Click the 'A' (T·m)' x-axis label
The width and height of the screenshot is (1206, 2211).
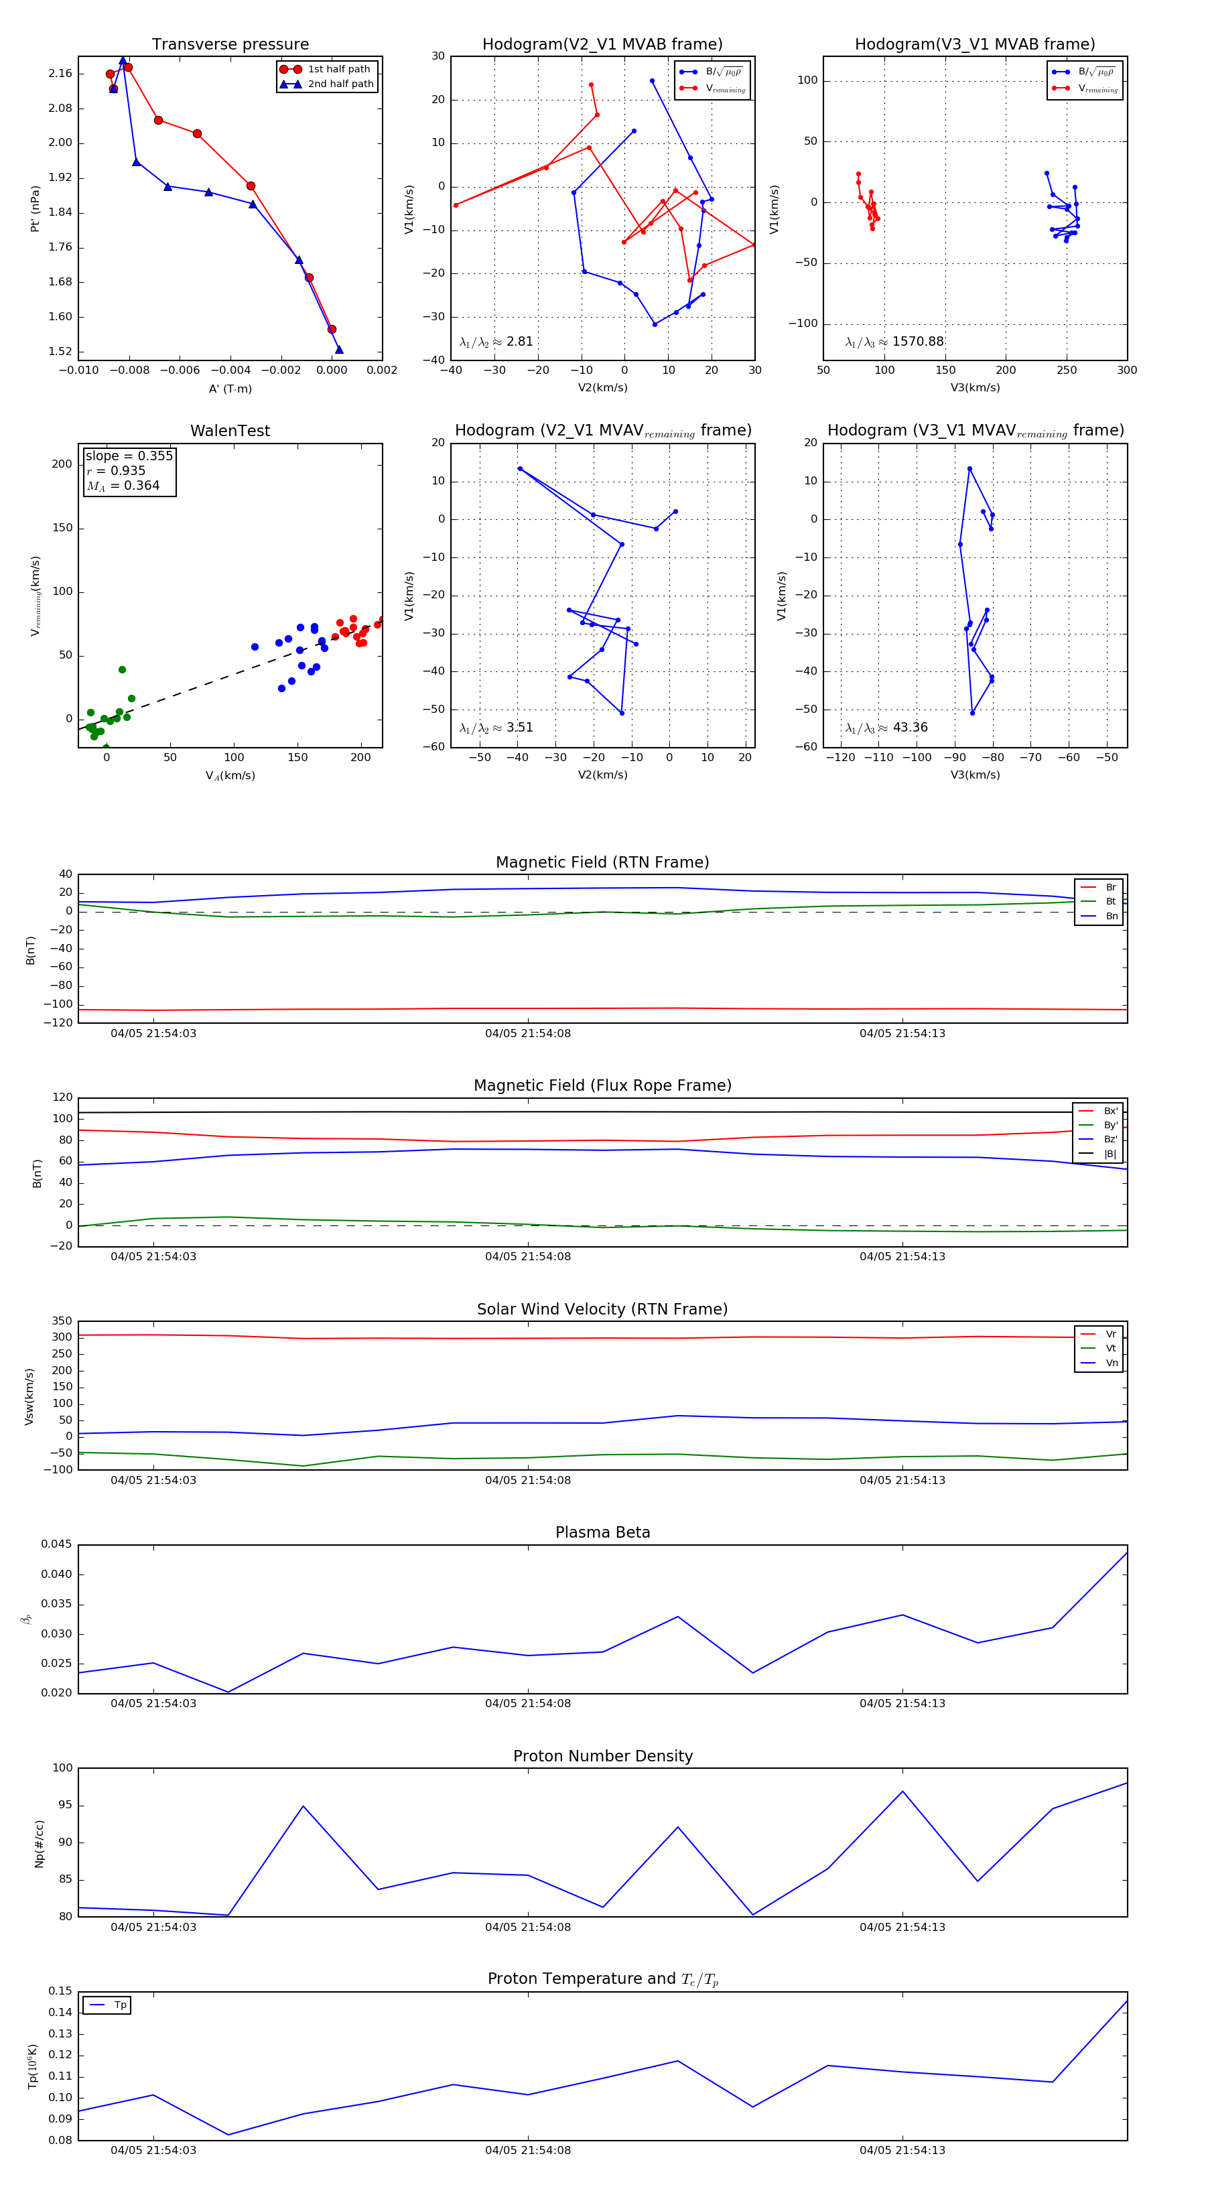pos(230,389)
